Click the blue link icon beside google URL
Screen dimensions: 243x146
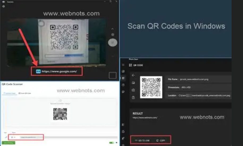[x=38, y=71]
